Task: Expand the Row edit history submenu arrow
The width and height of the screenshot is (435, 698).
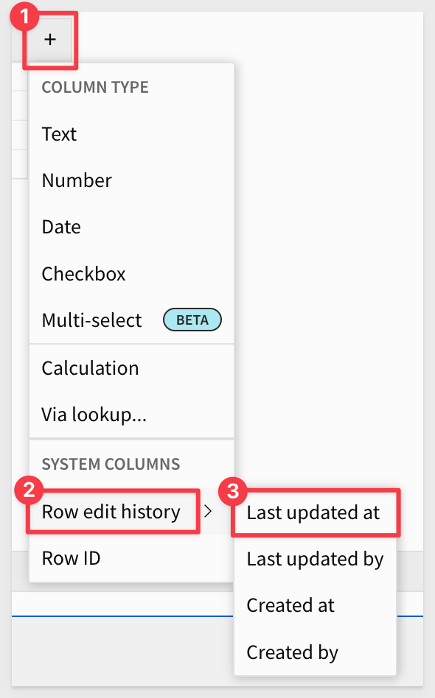Action: pyautogui.click(x=208, y=512)
